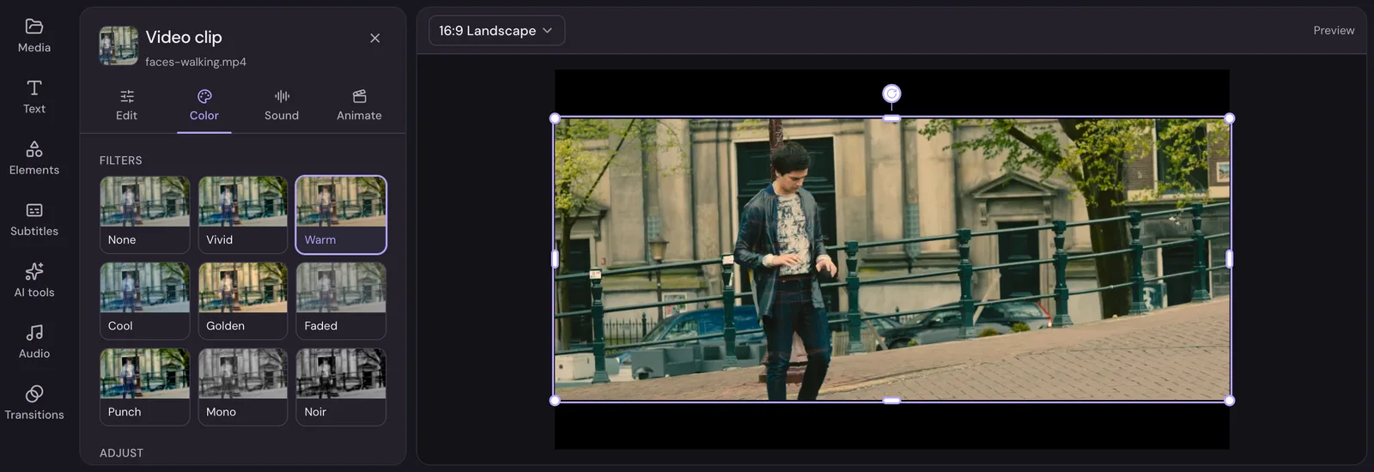Click the right edge center handle

click(1230, 259)
